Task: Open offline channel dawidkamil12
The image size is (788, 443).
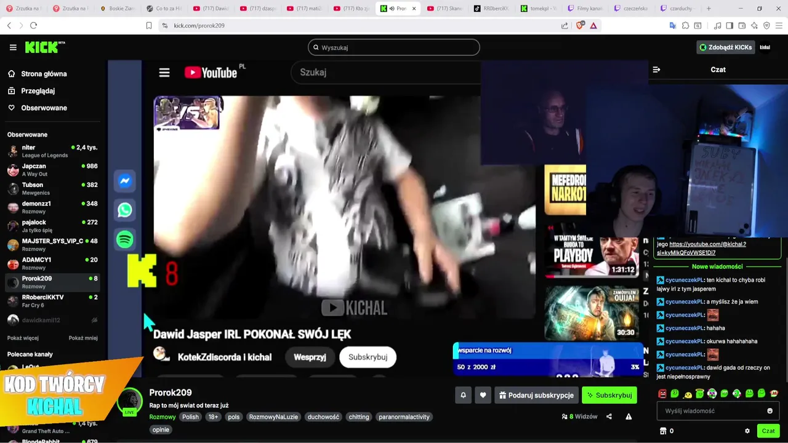Action: pyautogui.click(x=52, y=320)
